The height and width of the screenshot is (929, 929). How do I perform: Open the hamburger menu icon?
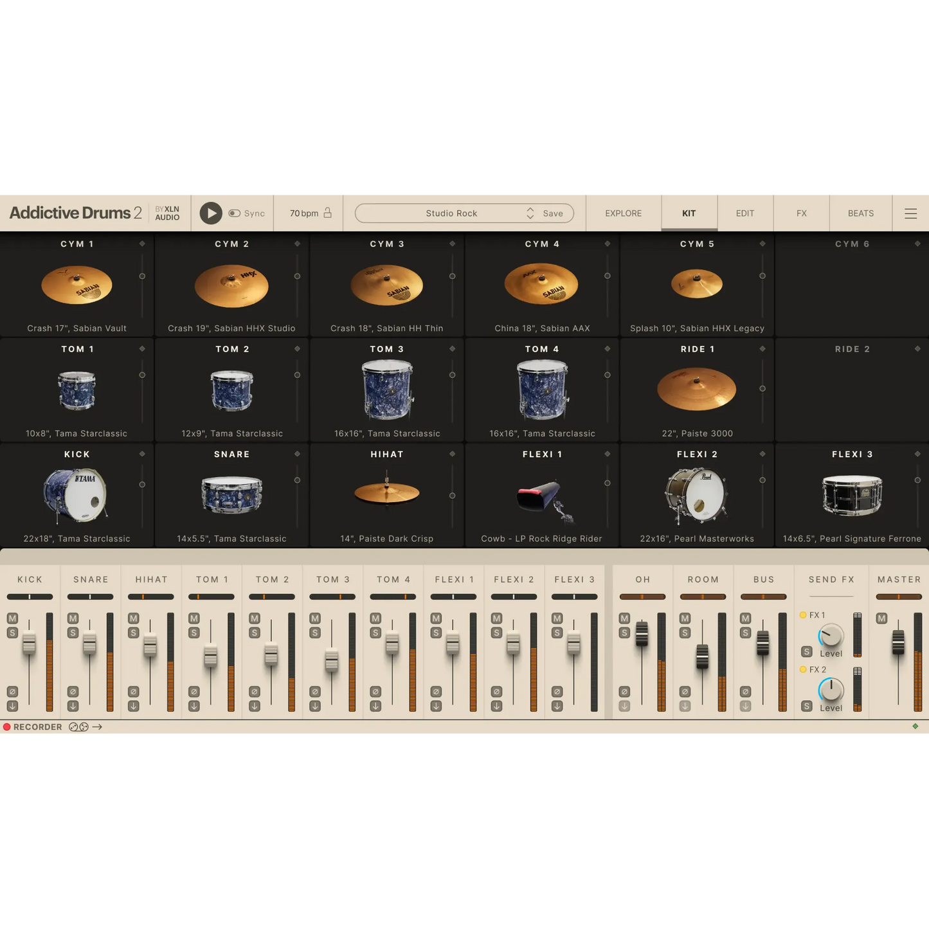point(911,213)
